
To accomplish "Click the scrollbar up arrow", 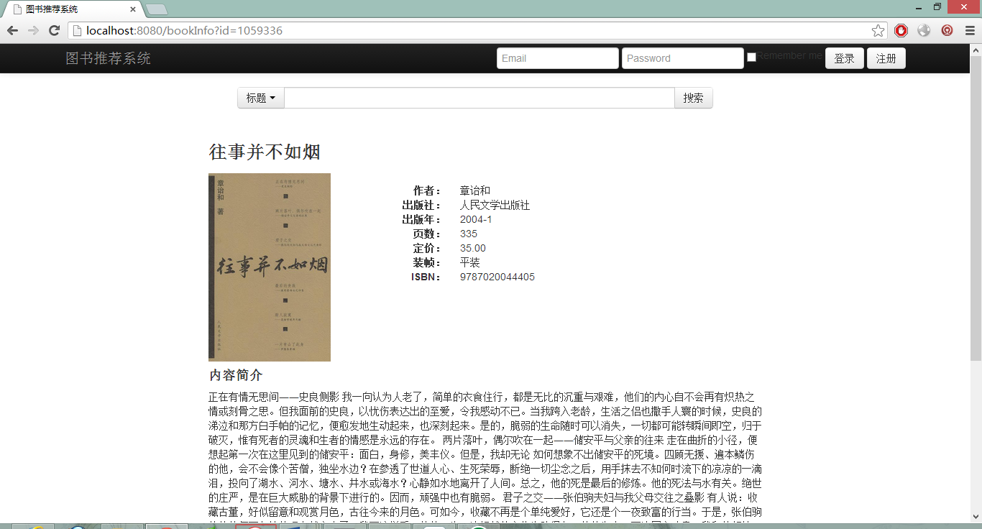I will point(976,50).
